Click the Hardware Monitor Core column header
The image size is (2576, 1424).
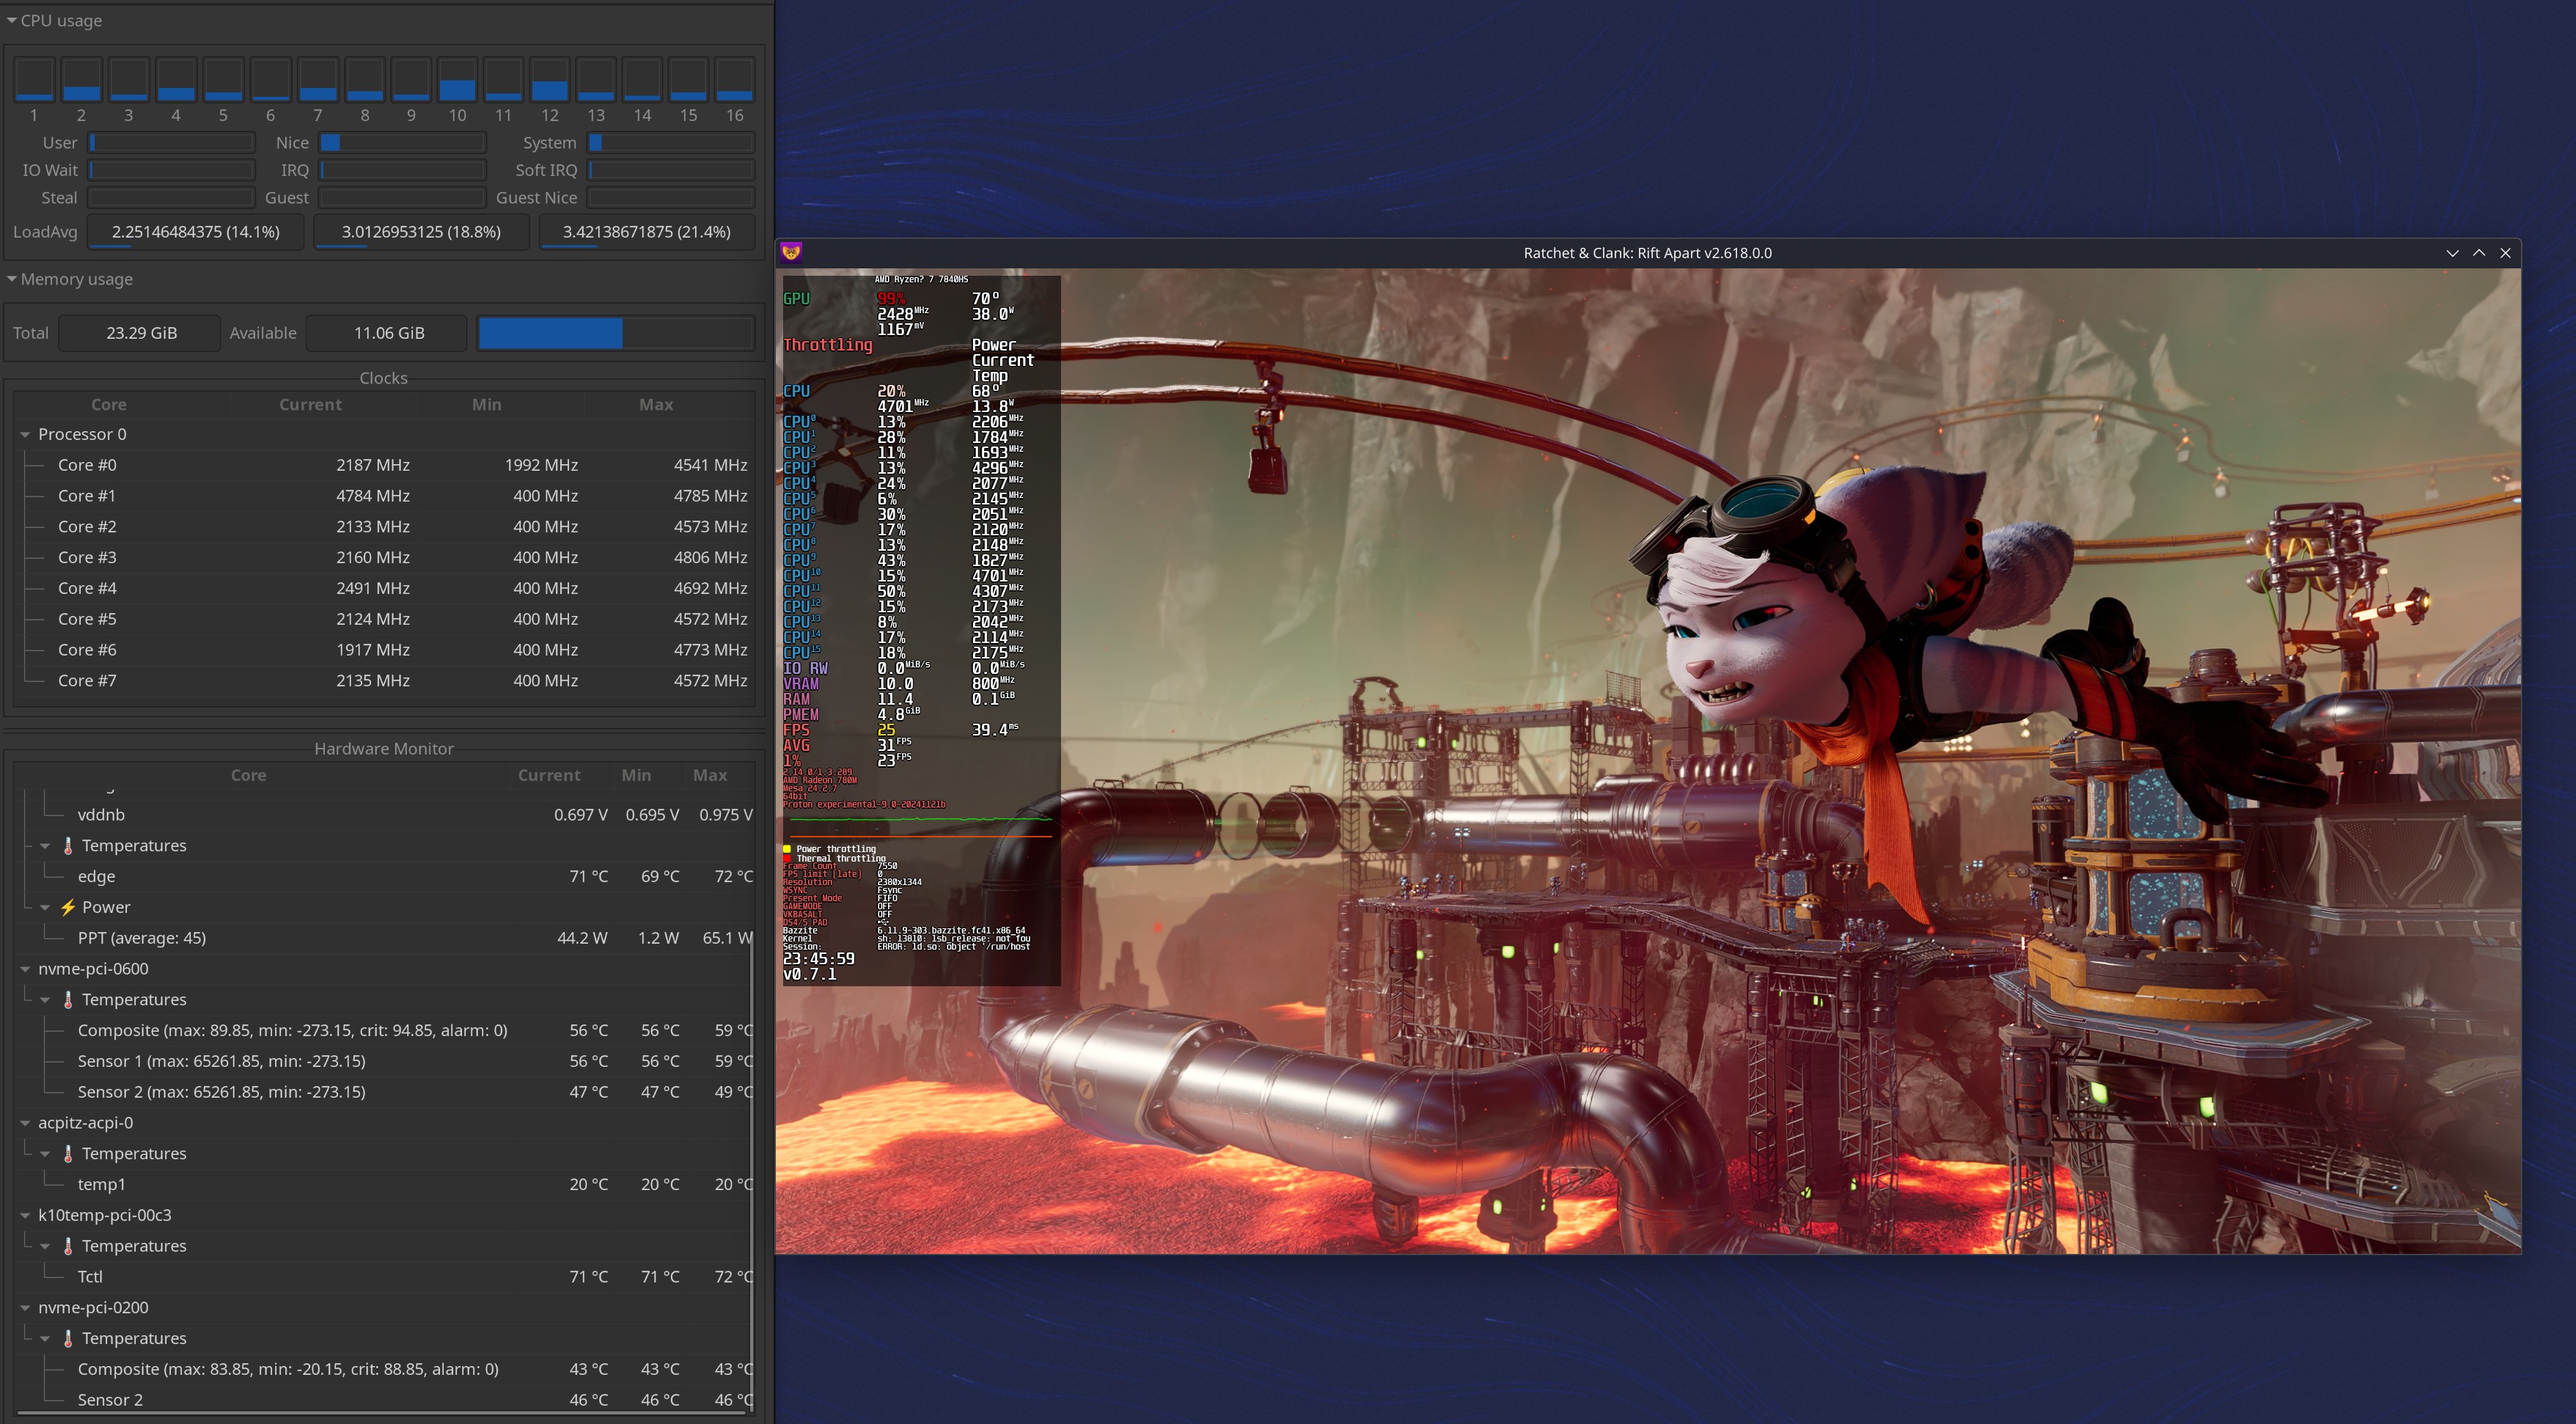248,775
